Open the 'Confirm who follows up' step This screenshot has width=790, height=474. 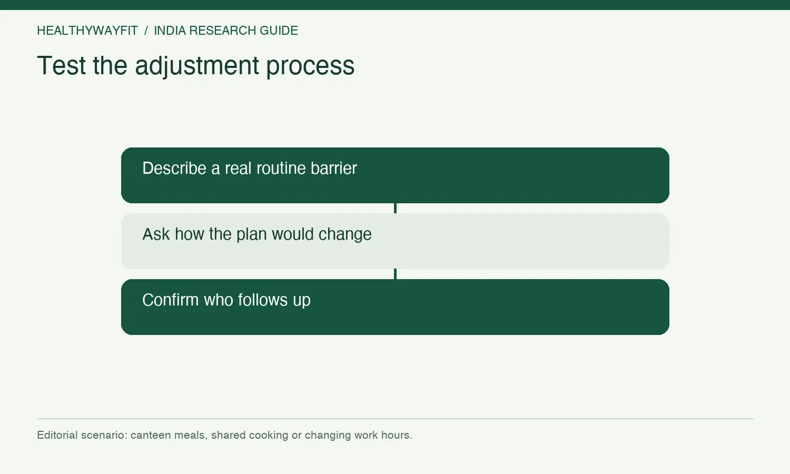(395, 307)
